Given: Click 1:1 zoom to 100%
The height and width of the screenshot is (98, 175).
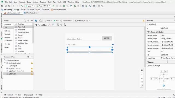Looking at the screenshot, I should tap(142, 82).
